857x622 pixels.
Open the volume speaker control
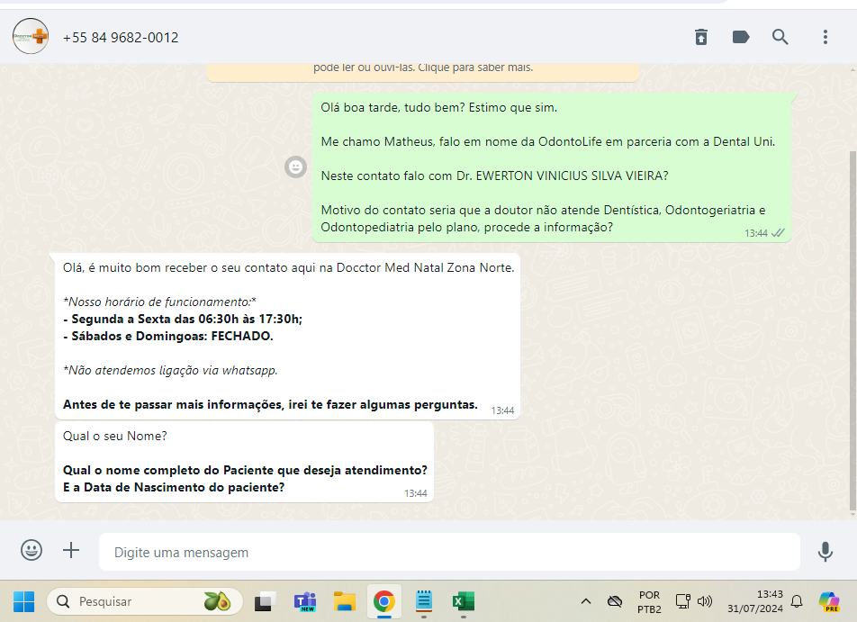tap(705, 601)
